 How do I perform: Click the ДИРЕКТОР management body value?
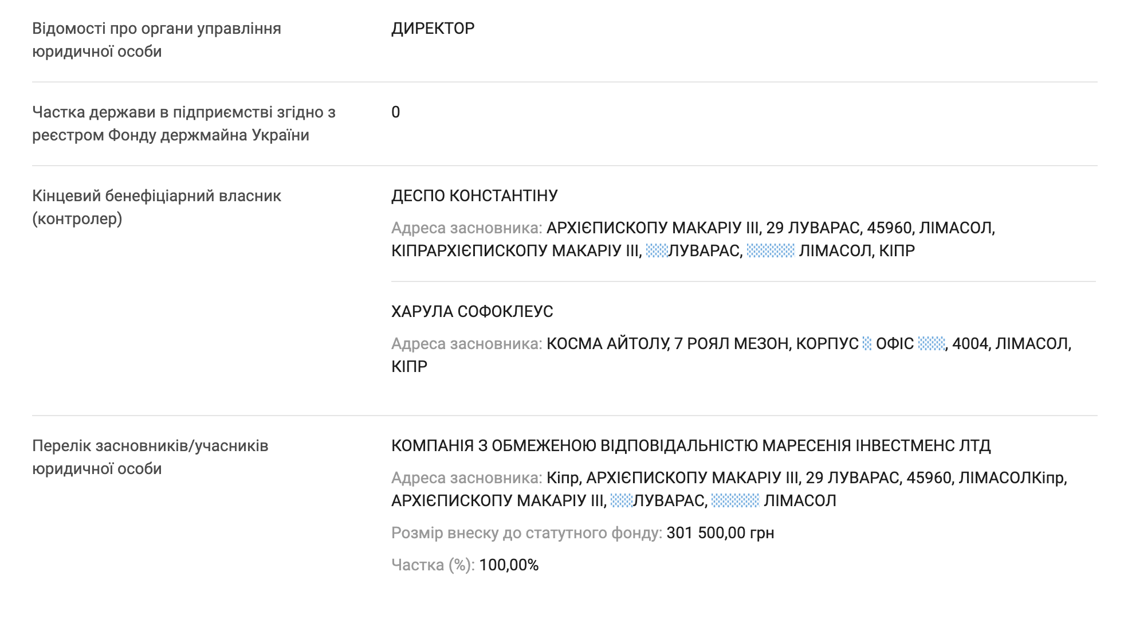433,29
